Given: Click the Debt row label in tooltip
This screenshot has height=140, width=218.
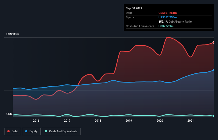Looking at the screenshot, I should pyautogui.click(x=129, y=13).
